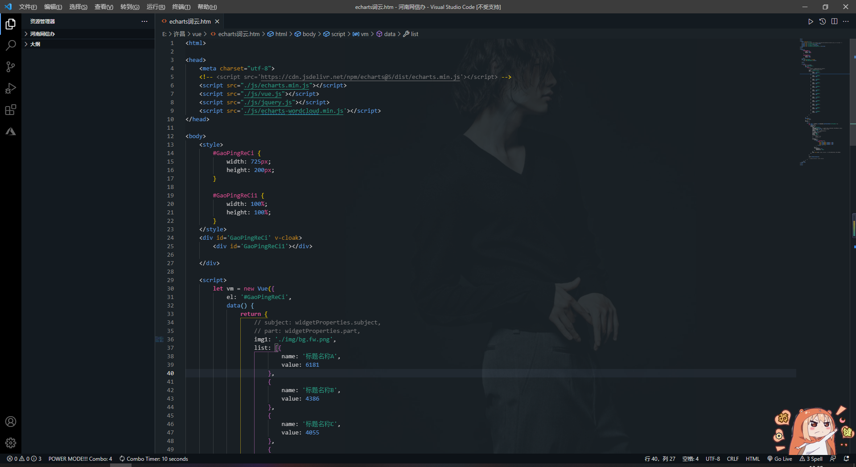Screen dimensions: 856x467
Task: Open the 编辑(E) menu
Action: tap(53, 7)
